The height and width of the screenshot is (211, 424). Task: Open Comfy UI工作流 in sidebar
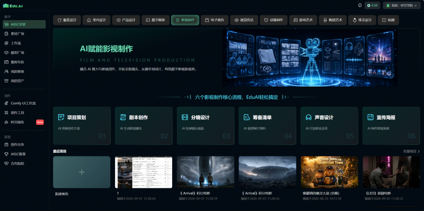pos(24,103)
